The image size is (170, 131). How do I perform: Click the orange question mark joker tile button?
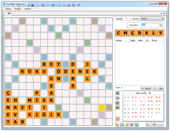pyautogui.click(x=118, y=119)
